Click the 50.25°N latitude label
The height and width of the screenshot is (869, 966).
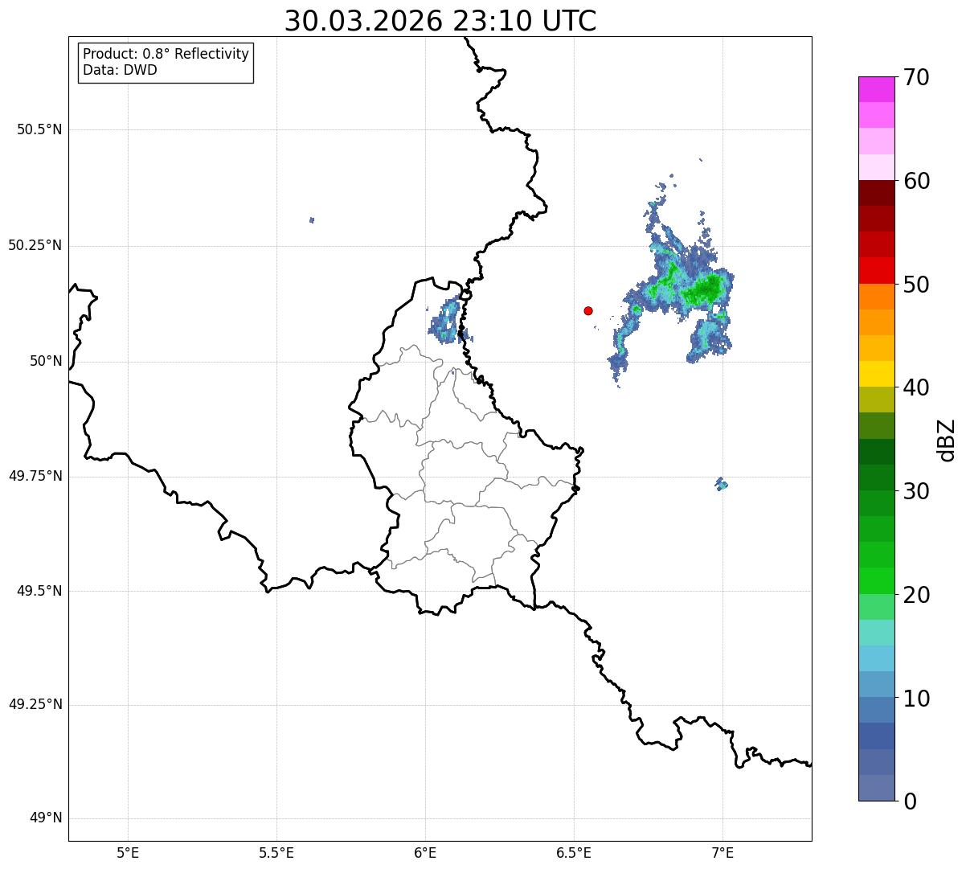[35, 245]
